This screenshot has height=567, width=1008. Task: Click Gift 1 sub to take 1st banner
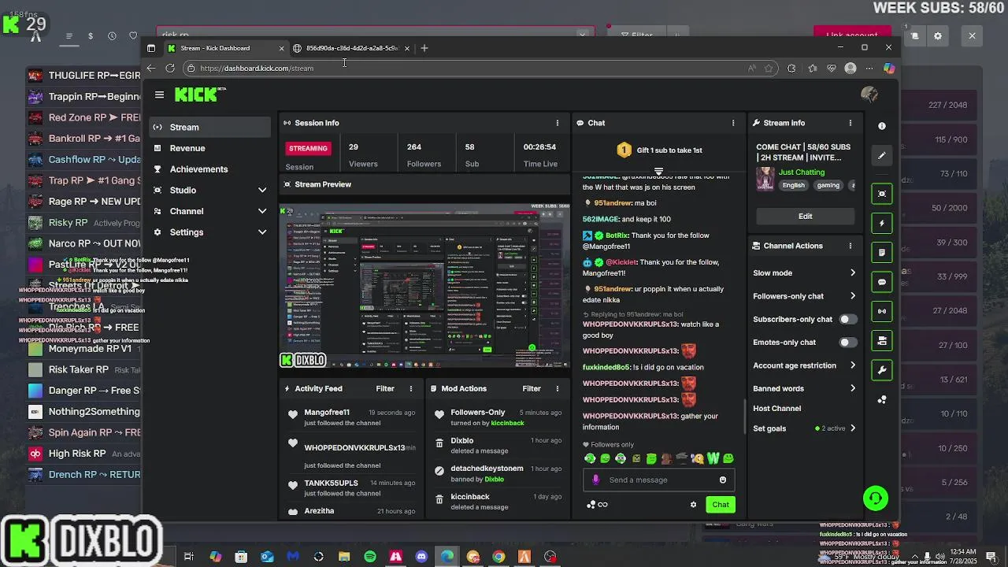tap(659, 150)
